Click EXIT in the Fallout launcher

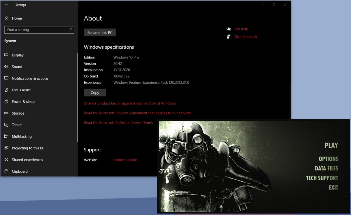tap(333, 188)
